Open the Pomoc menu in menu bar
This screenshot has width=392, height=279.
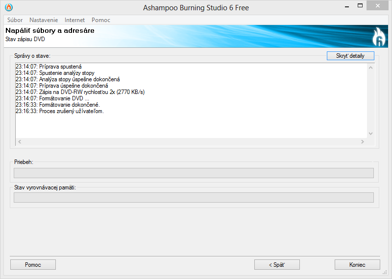coord(101,20)
